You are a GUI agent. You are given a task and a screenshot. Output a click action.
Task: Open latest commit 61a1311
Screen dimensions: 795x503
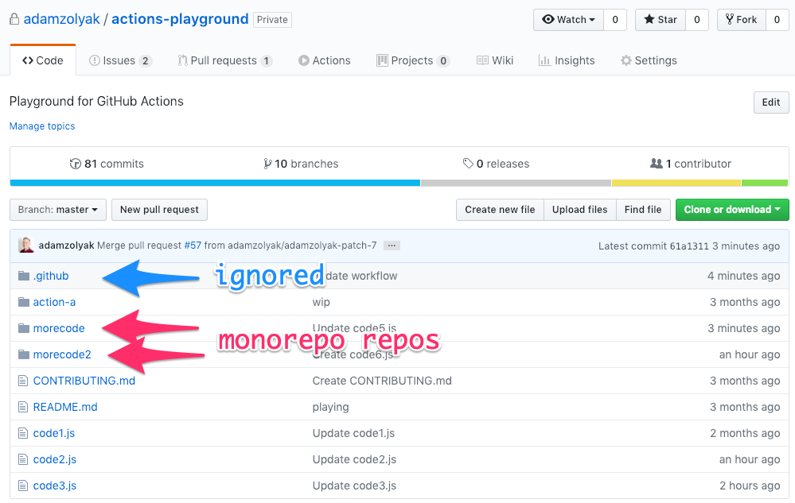tap(689, 246)
